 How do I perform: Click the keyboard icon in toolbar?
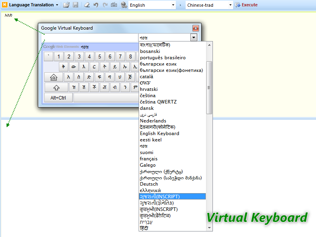click(114, 5)
